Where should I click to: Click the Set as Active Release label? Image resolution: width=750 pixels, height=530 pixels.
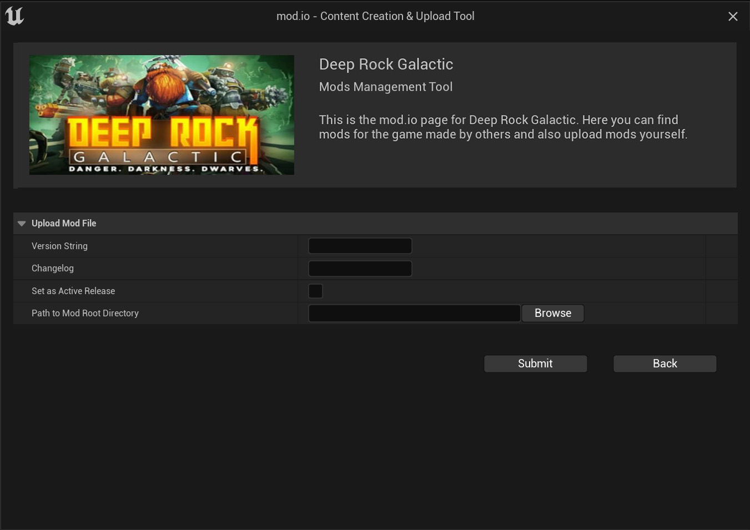pos(73,291)
